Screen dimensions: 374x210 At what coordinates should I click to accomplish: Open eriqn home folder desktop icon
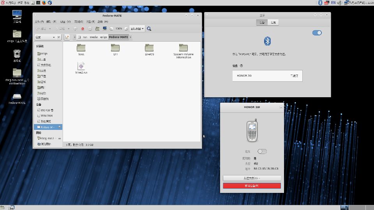click(17, 36)
